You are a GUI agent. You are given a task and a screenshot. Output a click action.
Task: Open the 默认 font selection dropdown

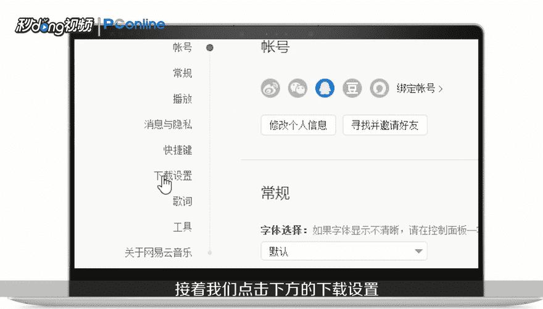(x=344, y=251)
